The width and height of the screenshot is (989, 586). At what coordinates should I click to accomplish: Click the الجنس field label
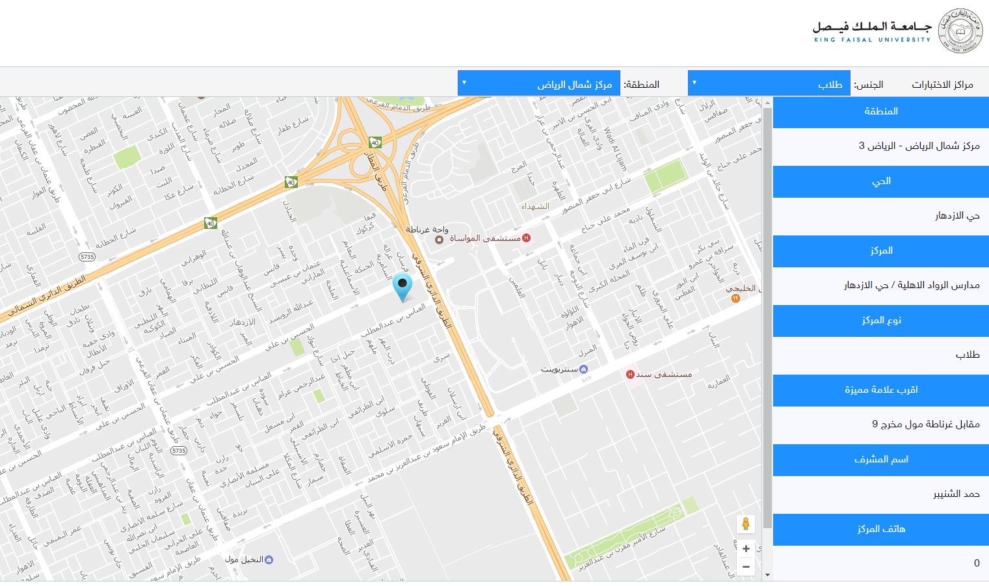click(869, 85)
